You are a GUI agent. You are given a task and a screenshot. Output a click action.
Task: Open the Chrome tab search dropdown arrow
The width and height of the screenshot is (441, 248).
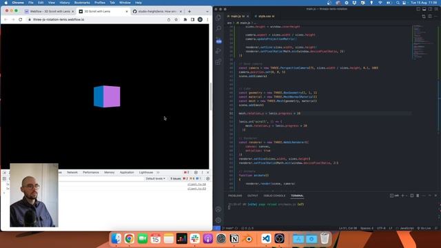207,12
